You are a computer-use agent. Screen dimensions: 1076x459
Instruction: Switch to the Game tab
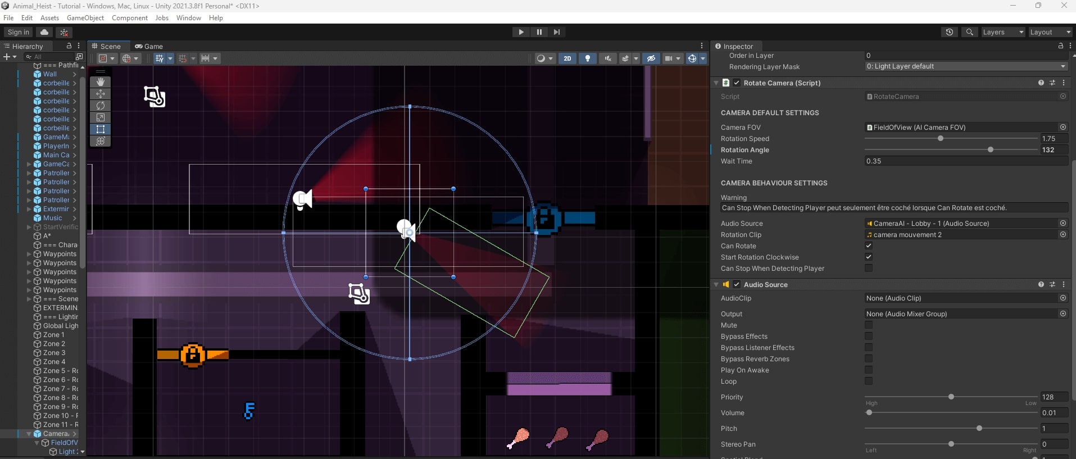(149, 47)
